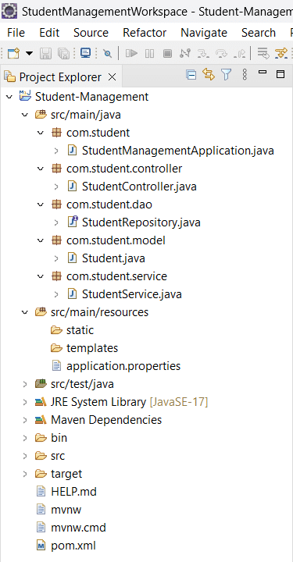Select the pom.xml Maven file icon
Viewport: 293px width, 562px height.
[x=41, y=546]
